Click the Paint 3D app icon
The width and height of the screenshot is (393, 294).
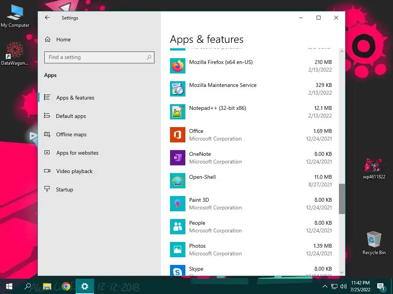coord(177,204)
